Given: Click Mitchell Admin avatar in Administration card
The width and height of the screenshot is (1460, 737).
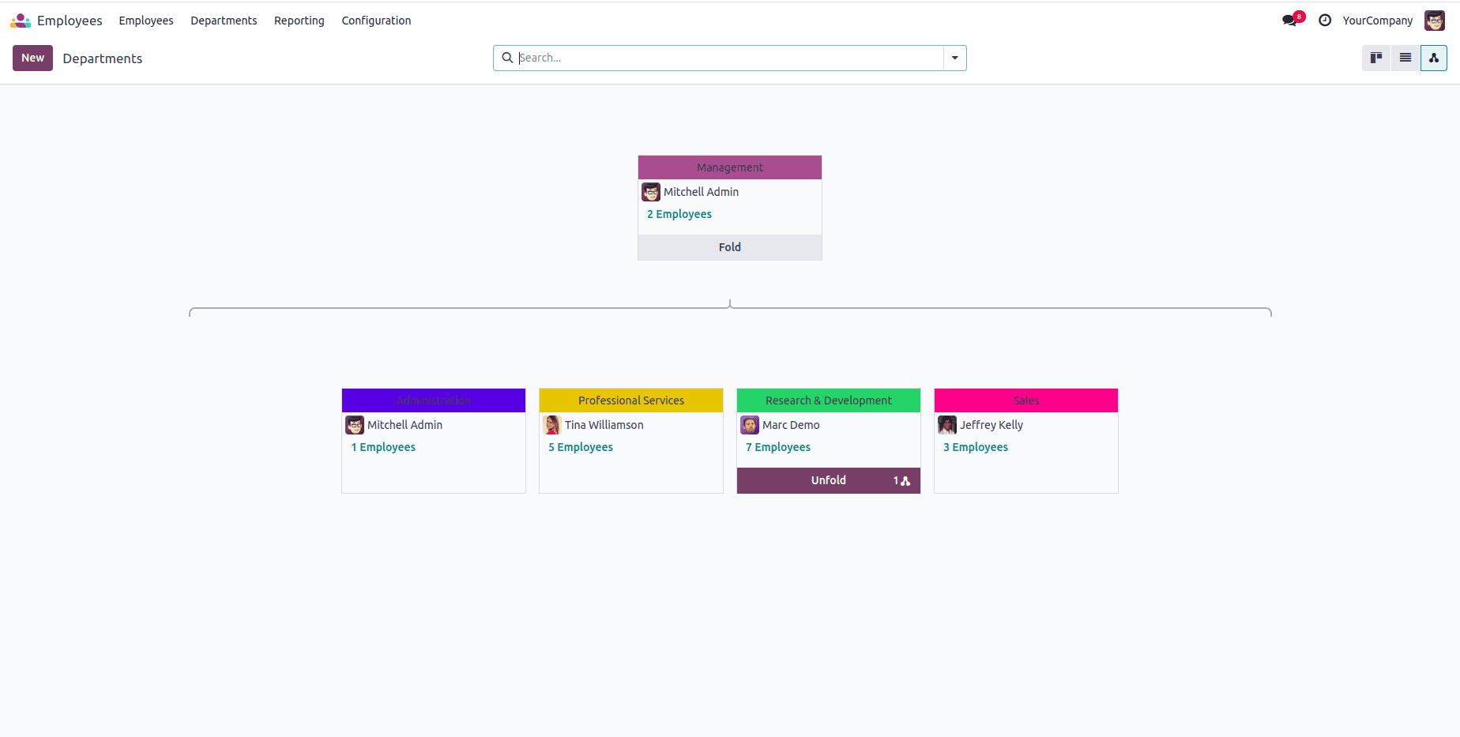Looking at the screenshot, I should [355, 425].
